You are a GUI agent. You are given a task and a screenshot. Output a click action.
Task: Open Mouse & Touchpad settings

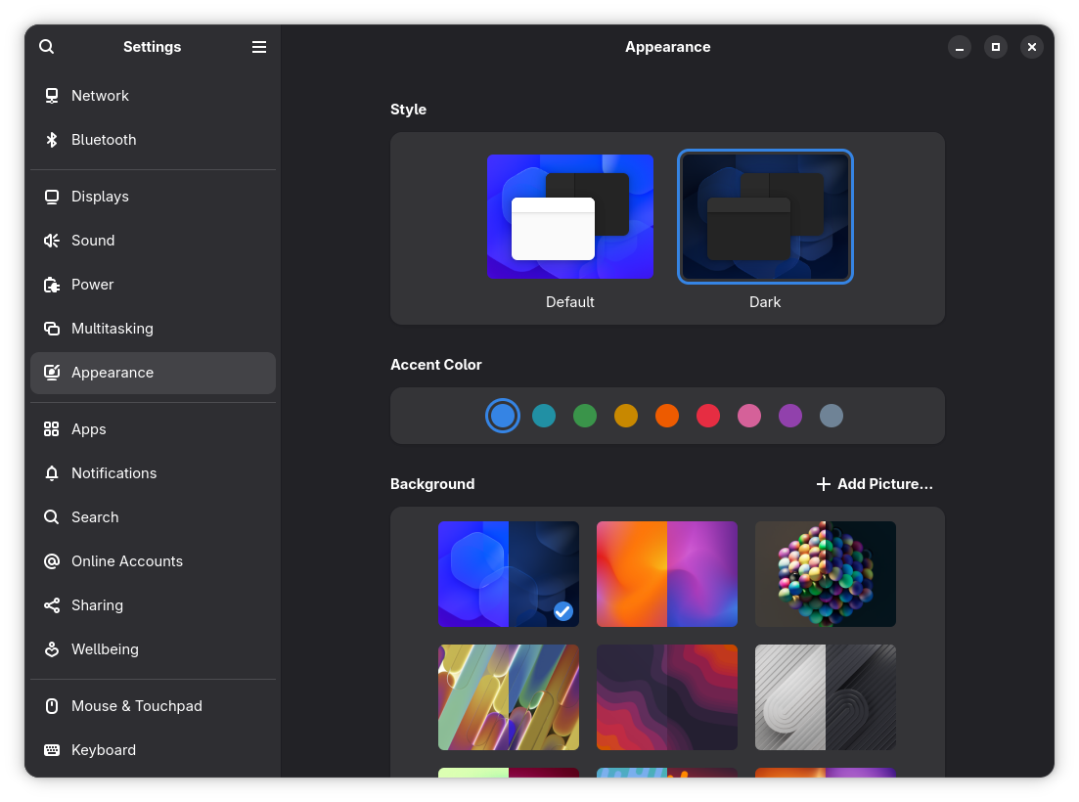[x=153, y=706]
